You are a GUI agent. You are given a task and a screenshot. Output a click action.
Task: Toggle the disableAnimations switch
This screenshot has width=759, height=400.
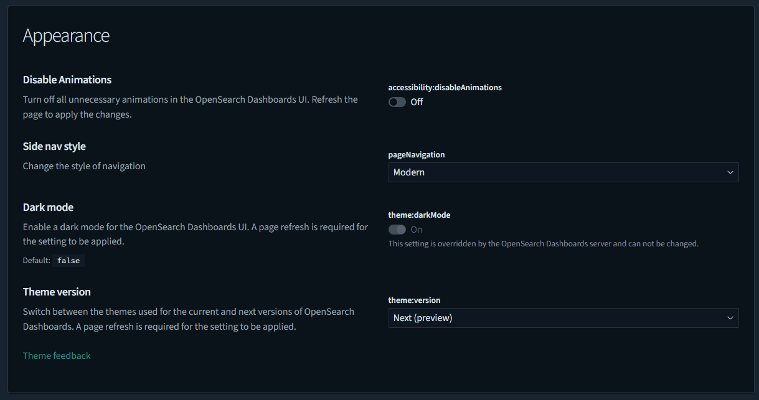[x=397, y=102]
